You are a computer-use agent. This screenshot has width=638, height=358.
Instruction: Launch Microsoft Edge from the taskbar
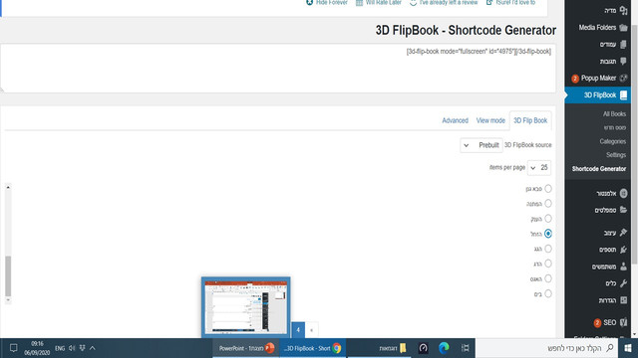(x=444, y=348)
